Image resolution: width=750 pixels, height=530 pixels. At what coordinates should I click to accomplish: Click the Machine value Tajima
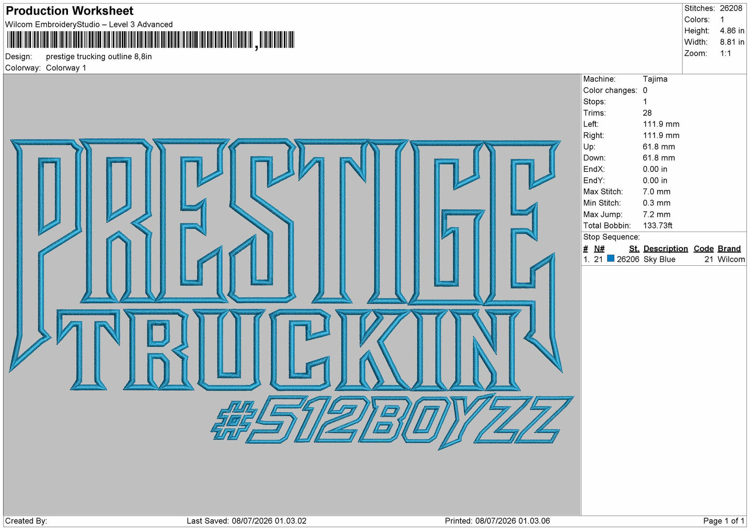coord(655,79)
